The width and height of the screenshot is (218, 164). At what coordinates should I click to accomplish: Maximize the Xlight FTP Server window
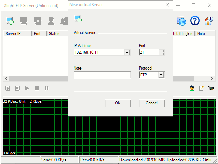[x=194, y=6]
